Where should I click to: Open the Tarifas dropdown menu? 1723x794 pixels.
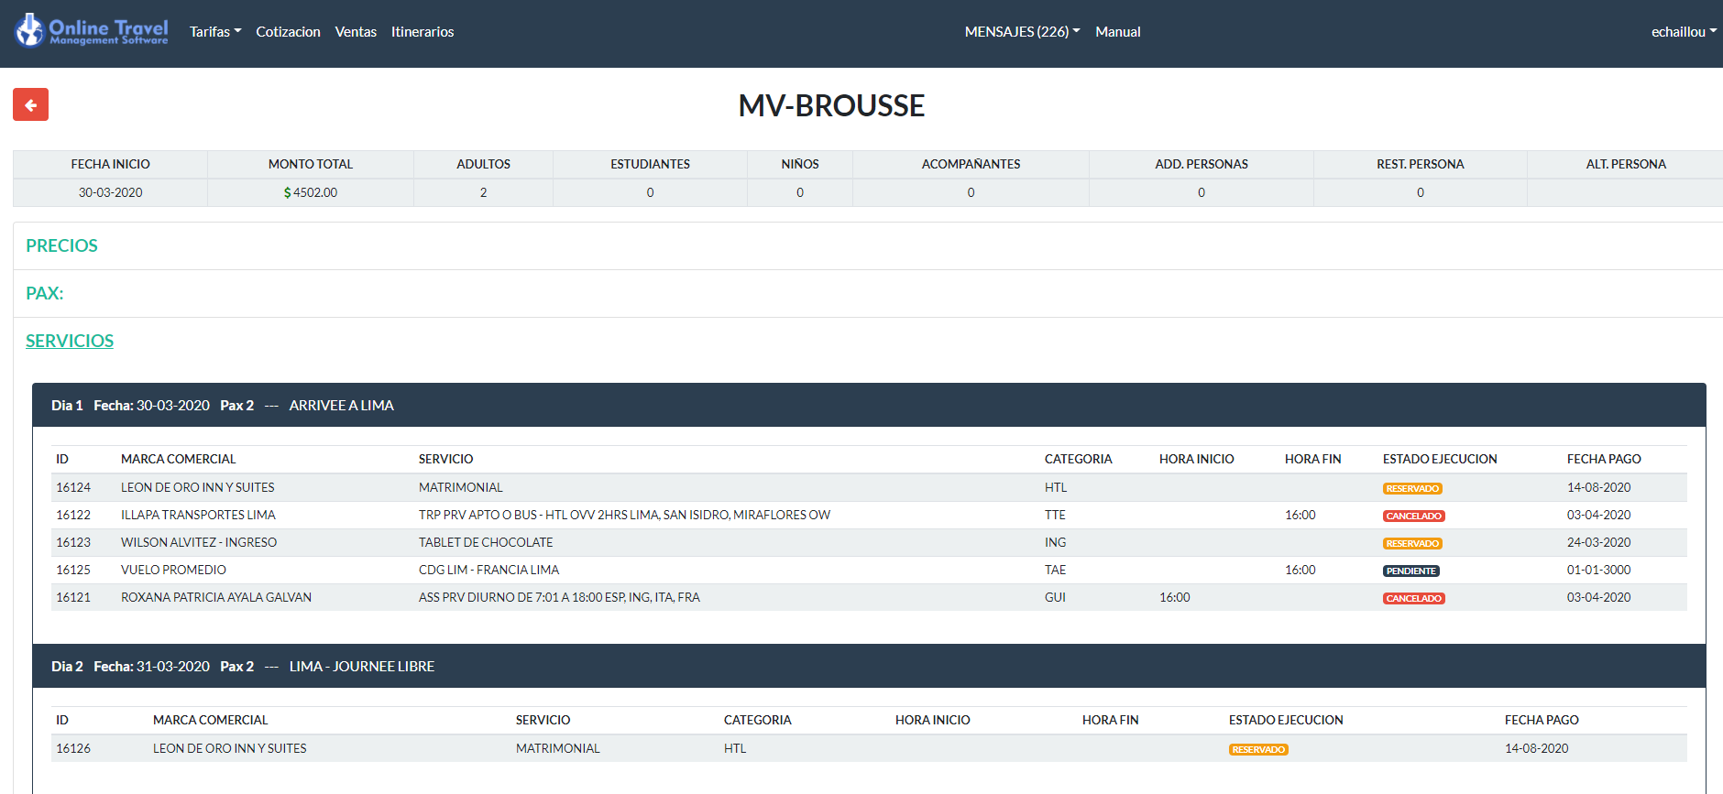215,32
